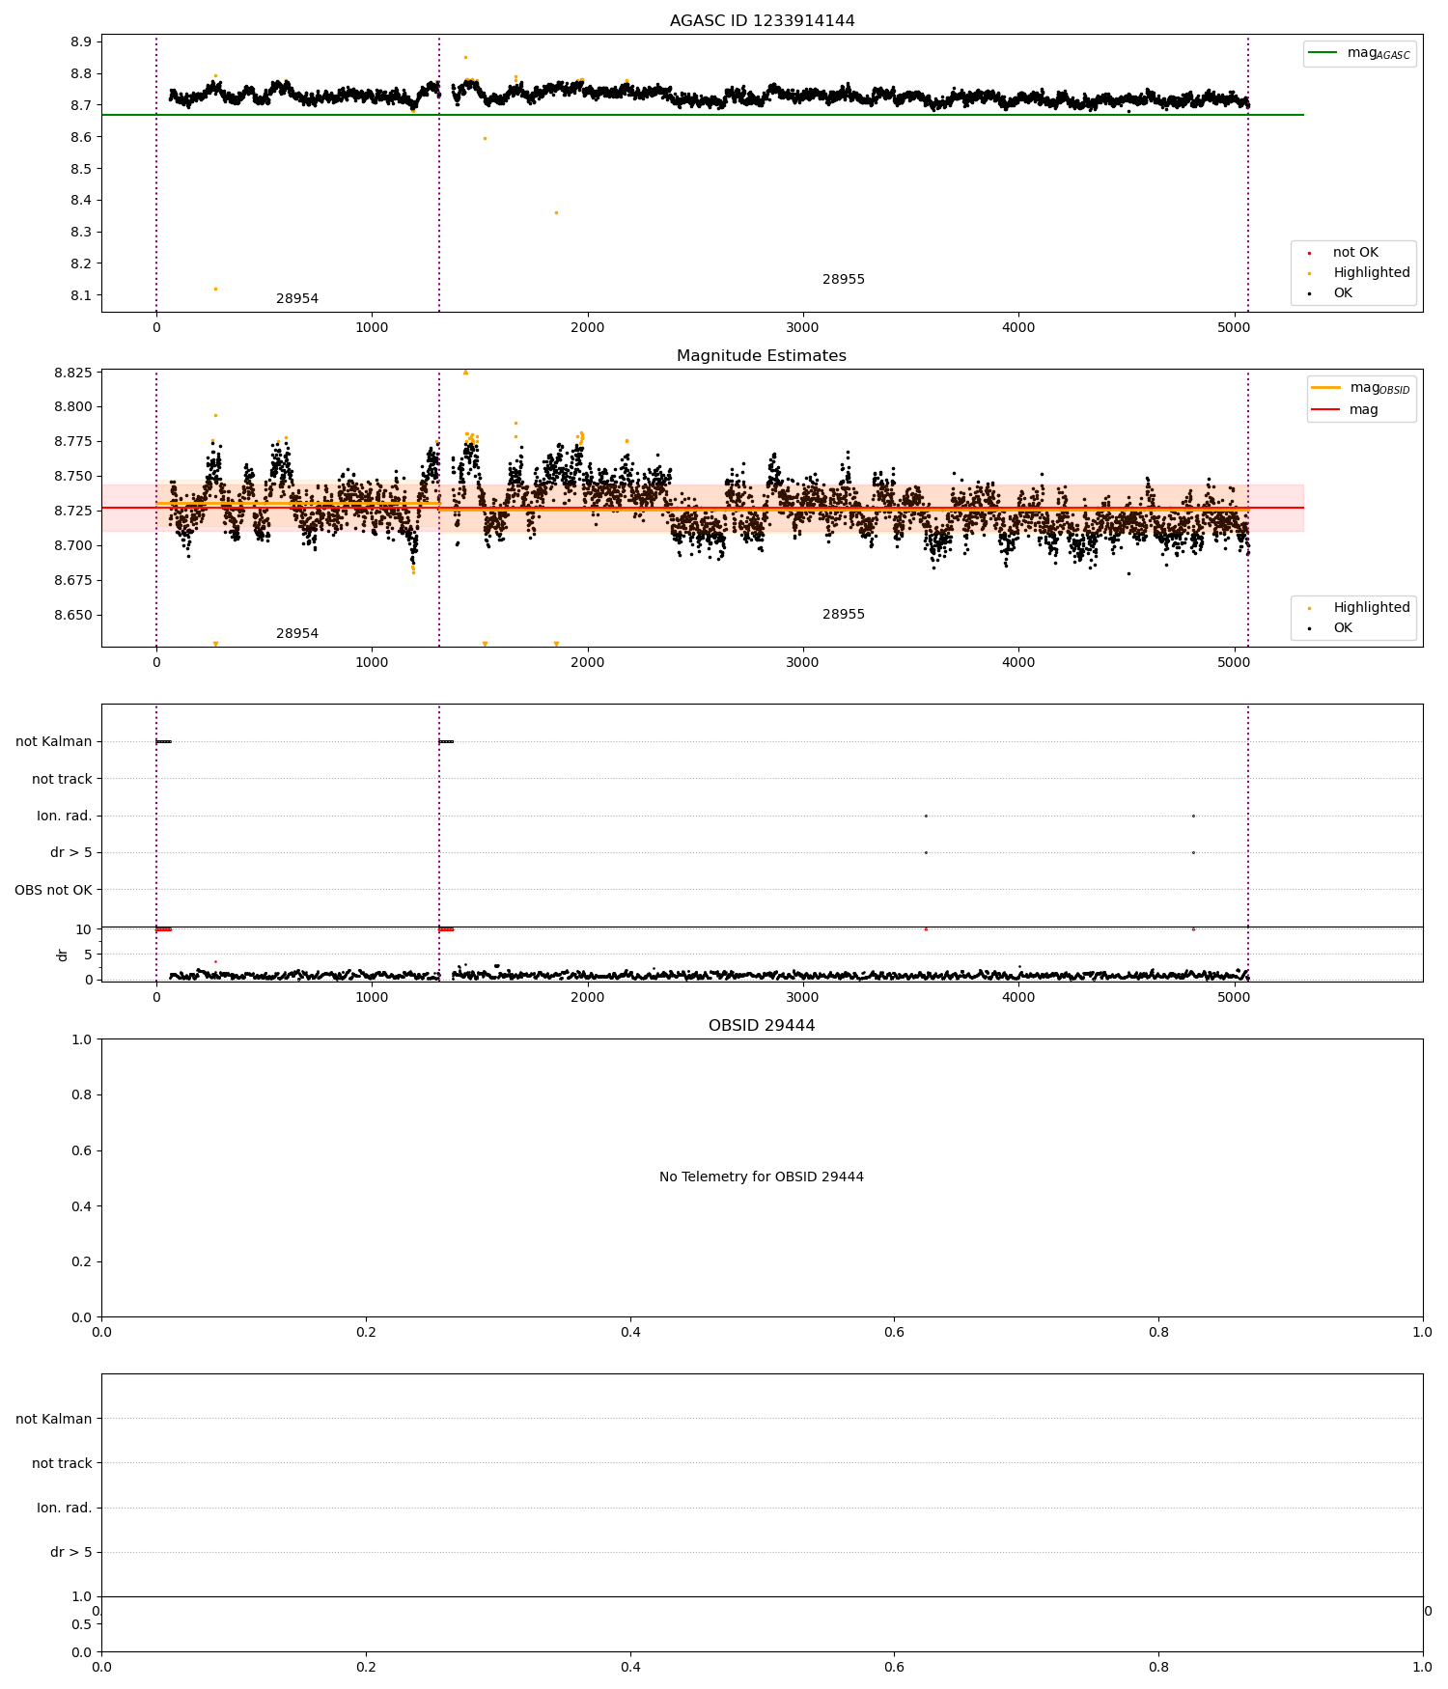Click the "10" tick on the dr axis

[x=84, y=929]
